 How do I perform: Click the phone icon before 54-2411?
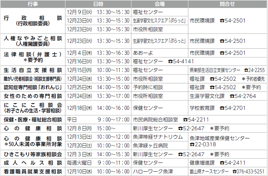pos(222,163)
